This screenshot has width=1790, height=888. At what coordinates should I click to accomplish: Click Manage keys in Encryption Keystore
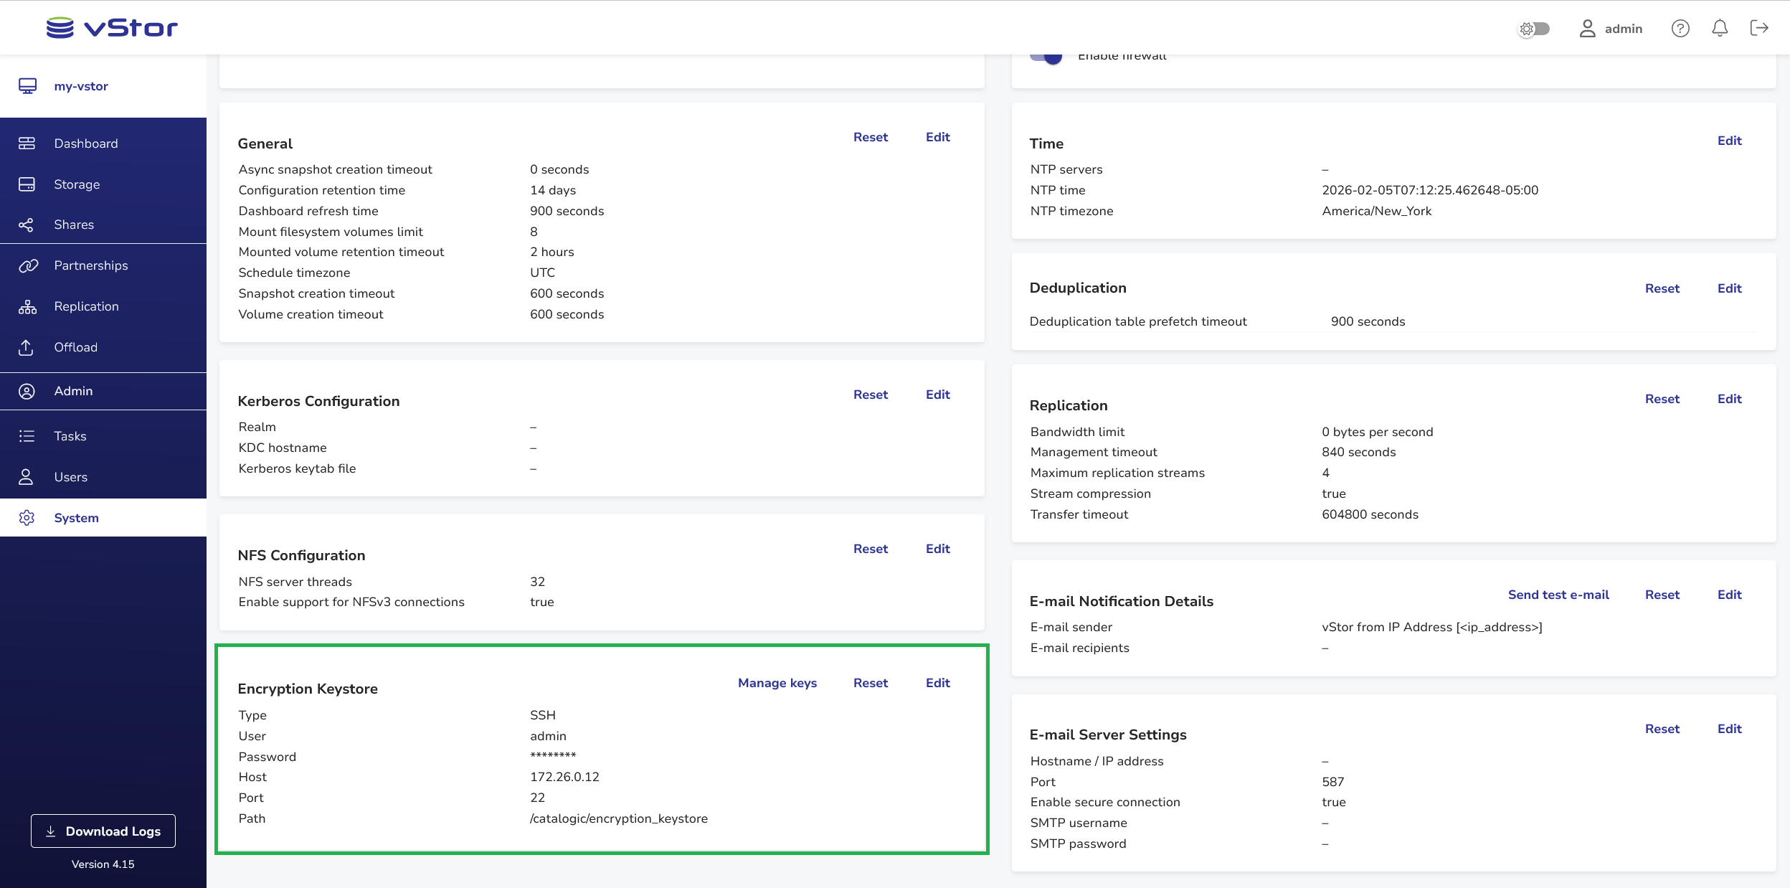777,683
